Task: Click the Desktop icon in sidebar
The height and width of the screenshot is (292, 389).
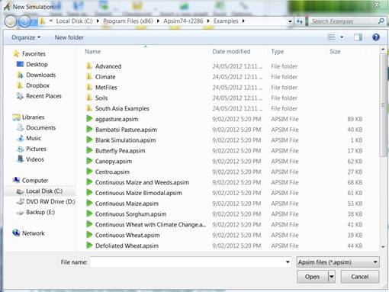Action: 20,64
